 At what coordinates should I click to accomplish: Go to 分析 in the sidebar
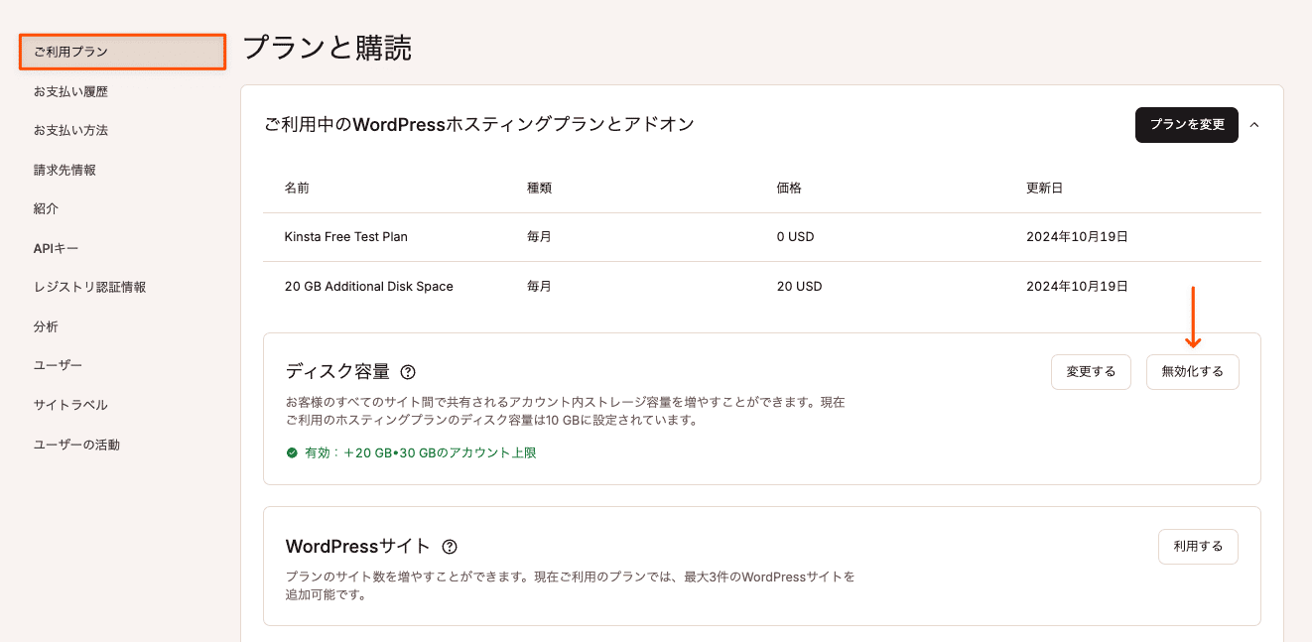point(46,326)
